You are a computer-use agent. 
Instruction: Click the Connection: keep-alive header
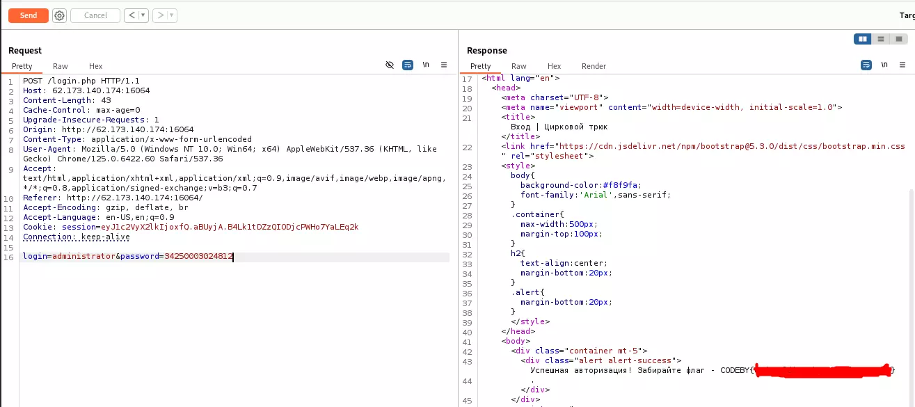(77, 237)
